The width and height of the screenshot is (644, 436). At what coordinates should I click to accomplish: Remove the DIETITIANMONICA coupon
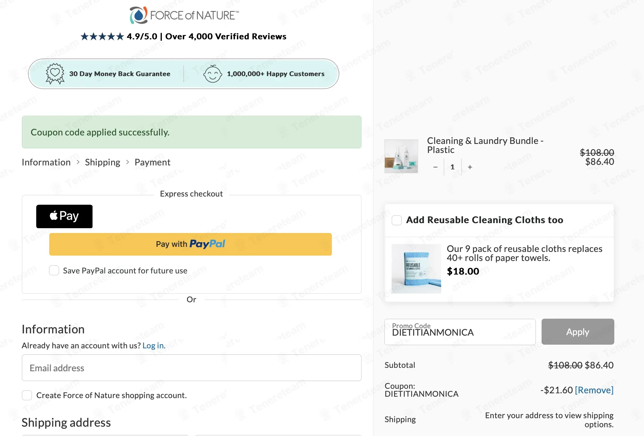tap(594, 390)
